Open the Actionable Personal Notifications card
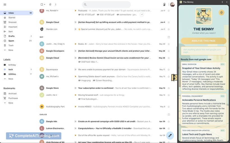 [204, 110]
